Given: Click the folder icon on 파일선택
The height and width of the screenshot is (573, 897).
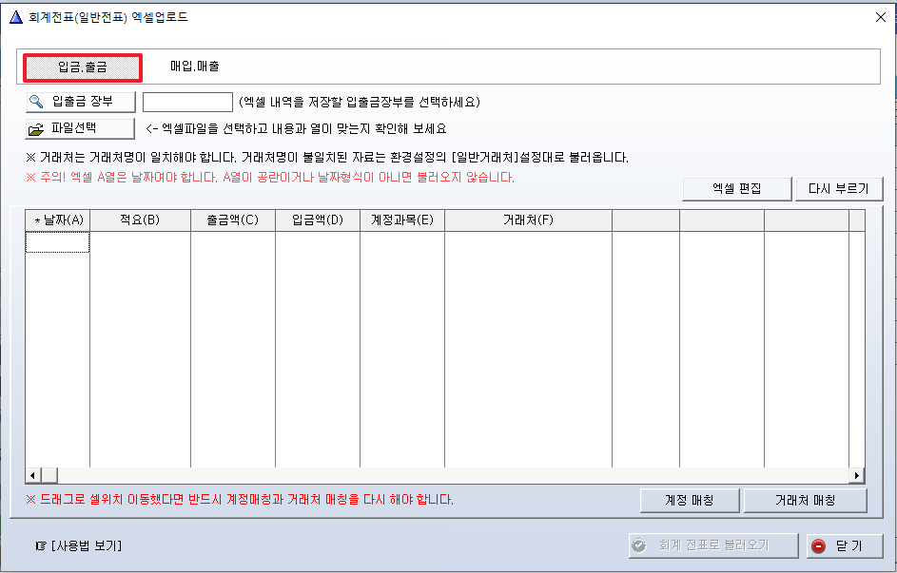Looking at the screenshot, I should (36, 129).
